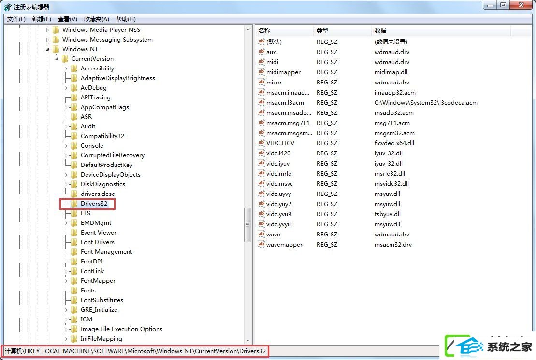Click the vidc.uyvy value icon
The height and width of the screenshot is (360, 536).
(261, 194)
